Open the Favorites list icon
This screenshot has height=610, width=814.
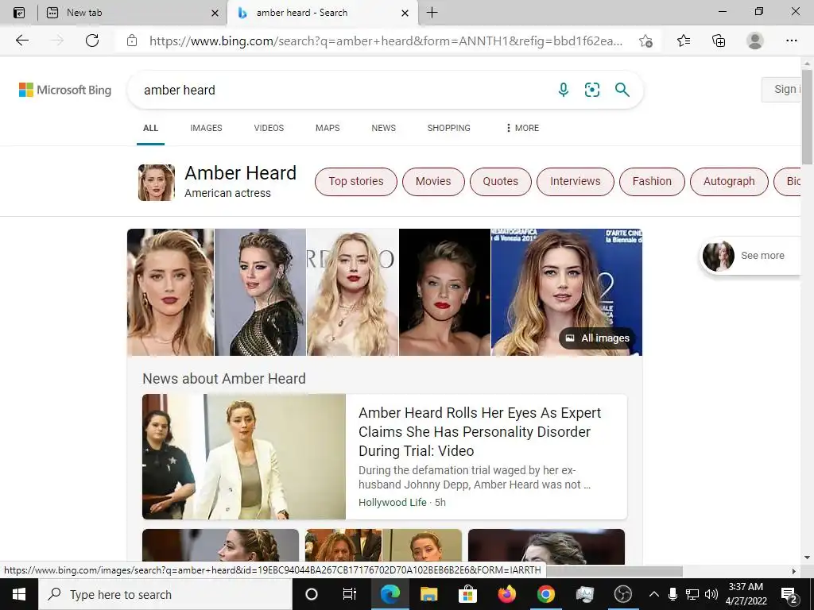pyautogui.click(x=684, y=41)
